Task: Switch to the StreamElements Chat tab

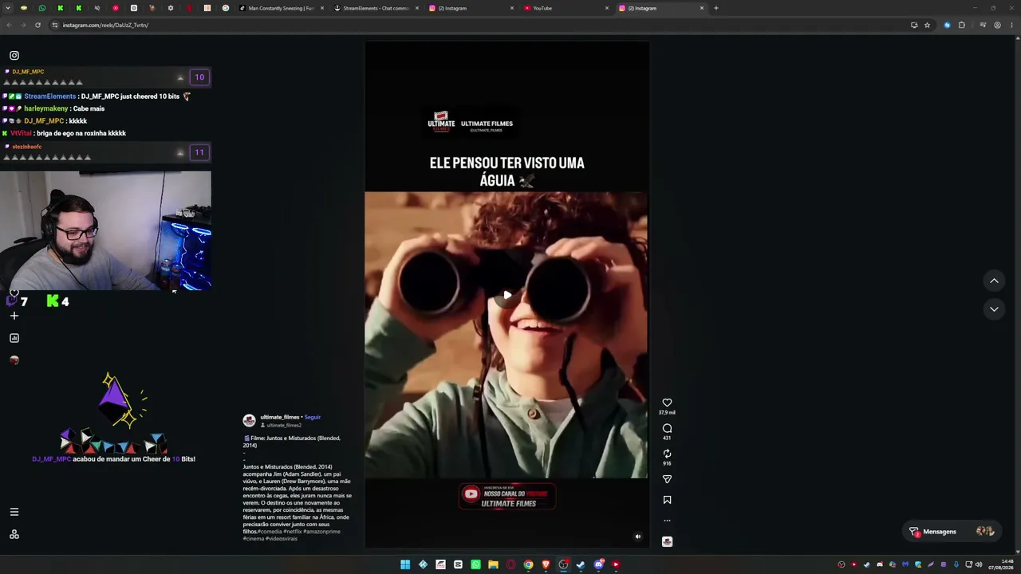Action: (x=376, y=8)
